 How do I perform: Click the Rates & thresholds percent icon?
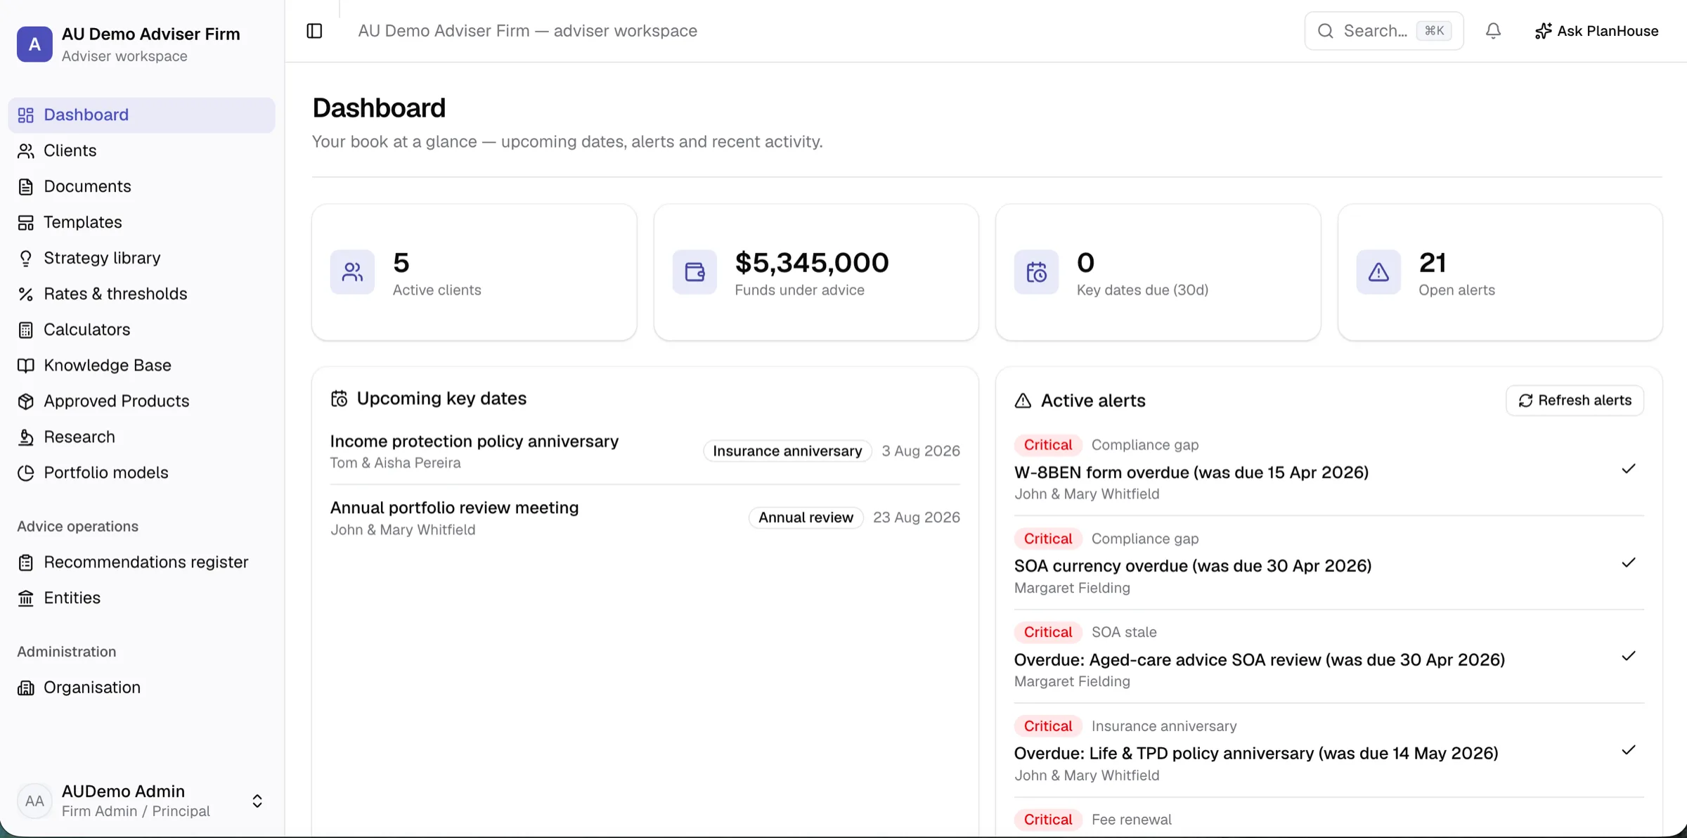click(26, 294)
